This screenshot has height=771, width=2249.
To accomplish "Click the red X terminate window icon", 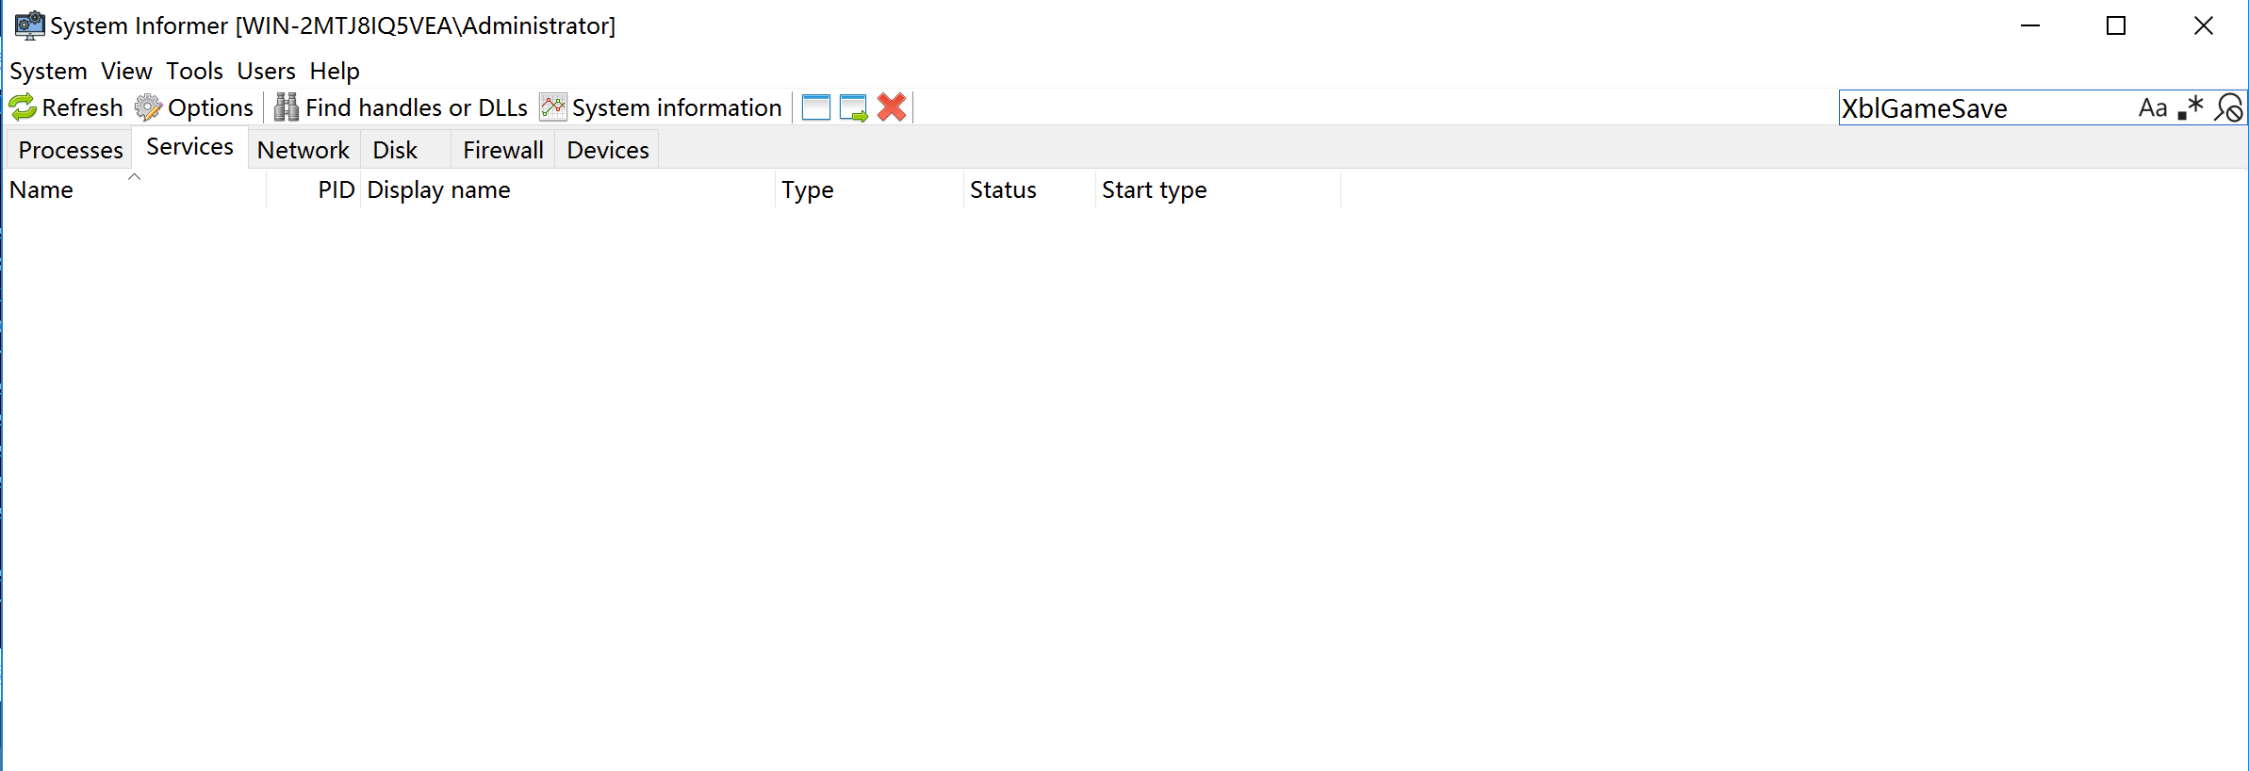I will pos(892,107).
